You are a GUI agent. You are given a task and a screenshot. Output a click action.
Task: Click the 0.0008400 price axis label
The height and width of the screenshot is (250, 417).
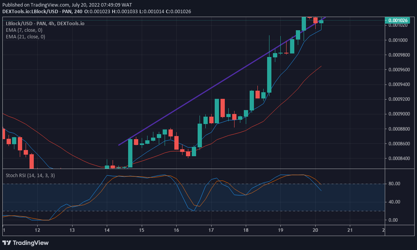(x=399, y=159)
